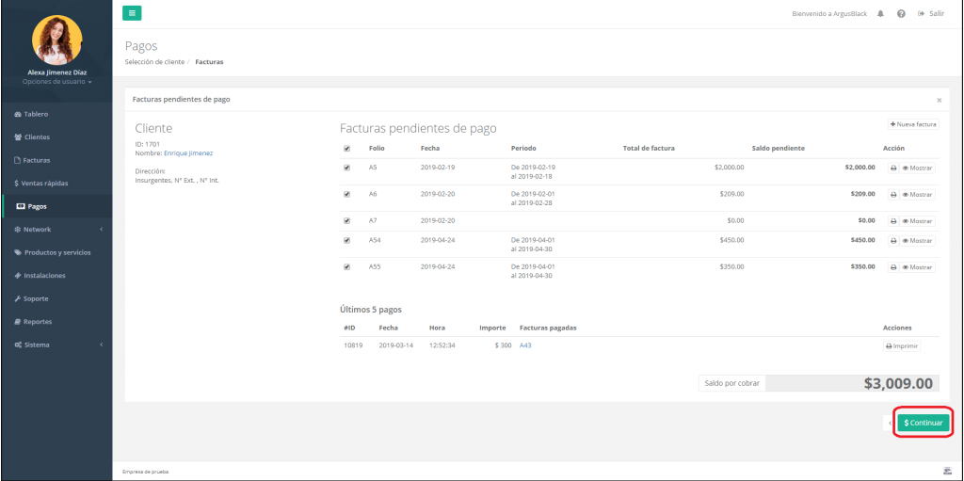Uncheck the invoice A7 checkbox
The height and width of the screenshot is (481, 964).
[x=346, y=220]
